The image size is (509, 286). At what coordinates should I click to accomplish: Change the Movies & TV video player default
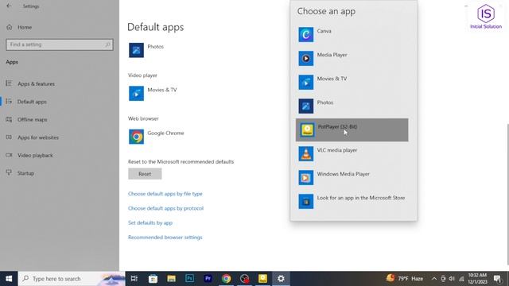153,94
